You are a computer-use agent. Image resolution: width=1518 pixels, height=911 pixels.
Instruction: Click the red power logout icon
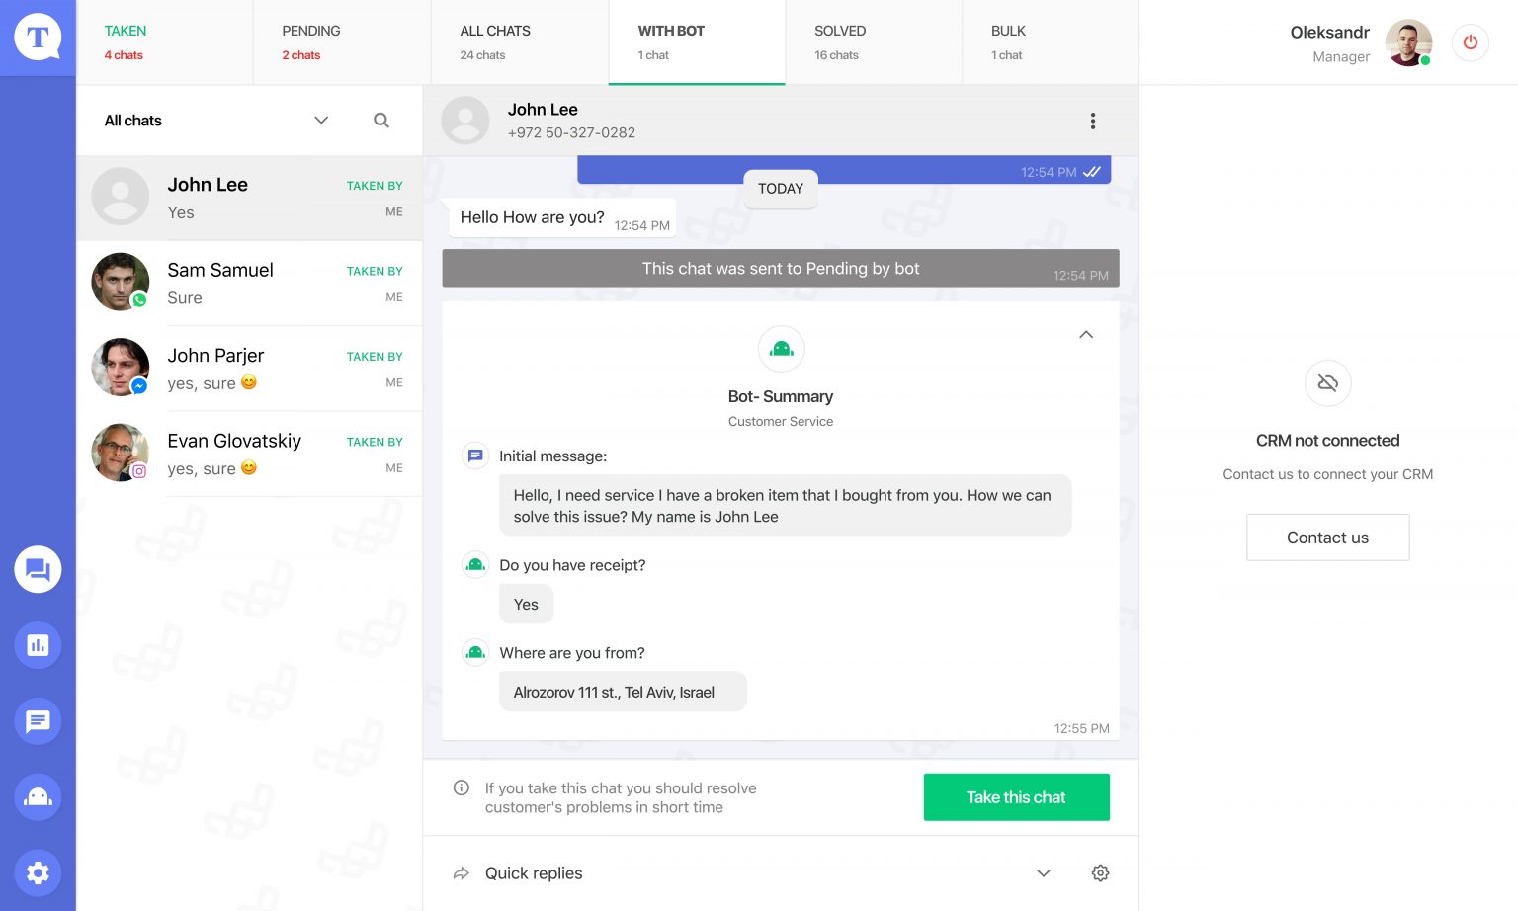[x=1470, y=42]
